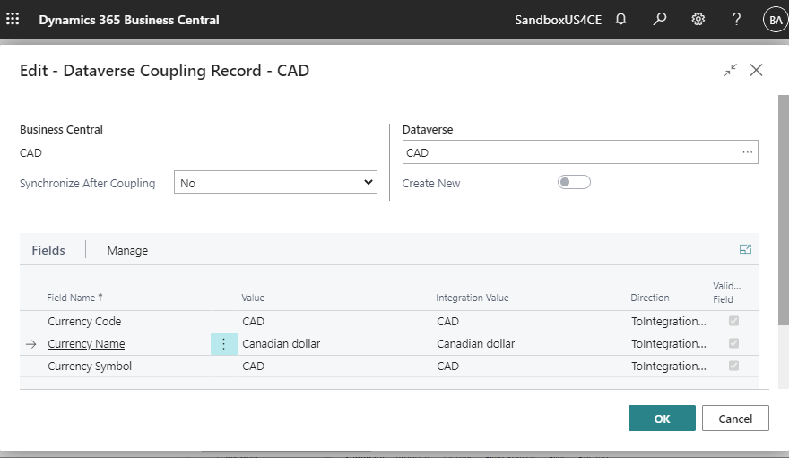Select the Currency Symbol field name cell
789x458 pixels.
click(90, 366)
